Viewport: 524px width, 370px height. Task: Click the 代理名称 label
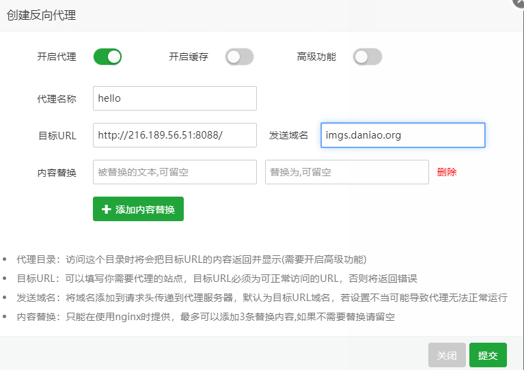(x=57, y=99)
